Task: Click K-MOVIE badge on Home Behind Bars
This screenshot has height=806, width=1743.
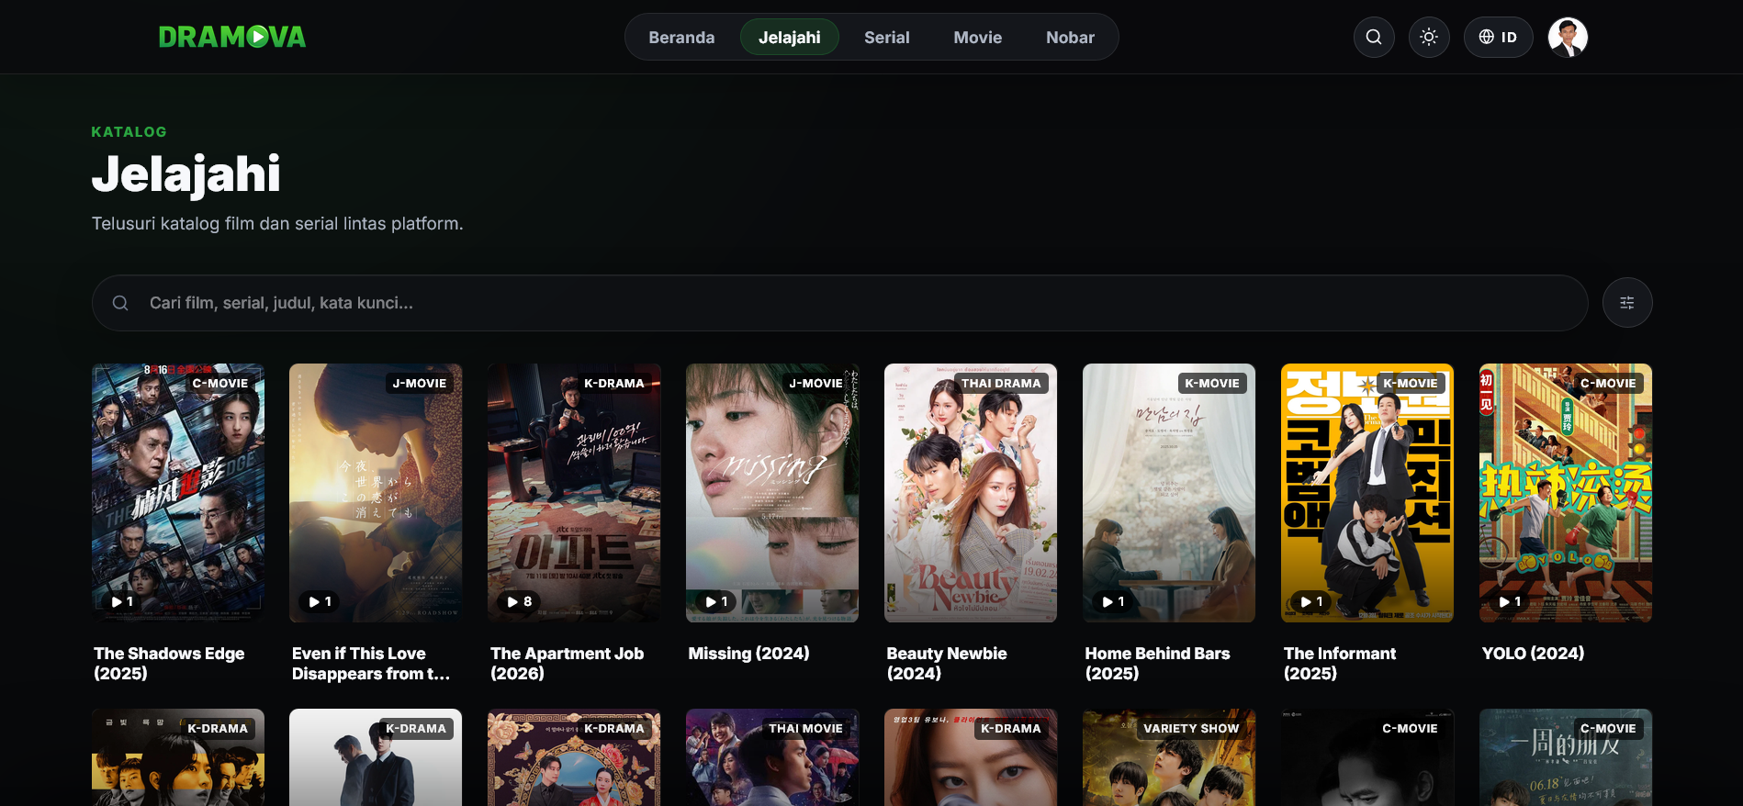Action: pos(1212,383)
